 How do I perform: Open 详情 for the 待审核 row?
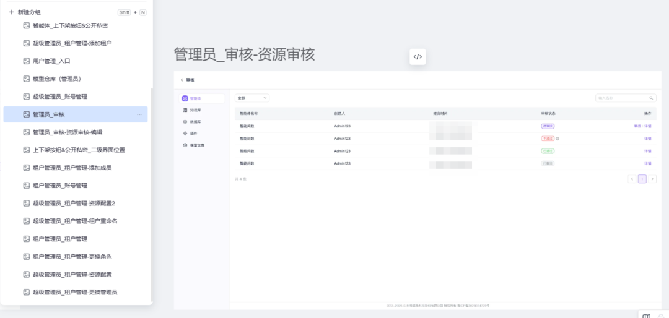[648, 126]
